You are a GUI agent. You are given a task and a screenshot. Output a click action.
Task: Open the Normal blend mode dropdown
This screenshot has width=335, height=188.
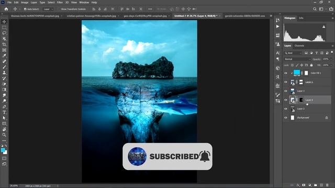(x=297, y=59)
